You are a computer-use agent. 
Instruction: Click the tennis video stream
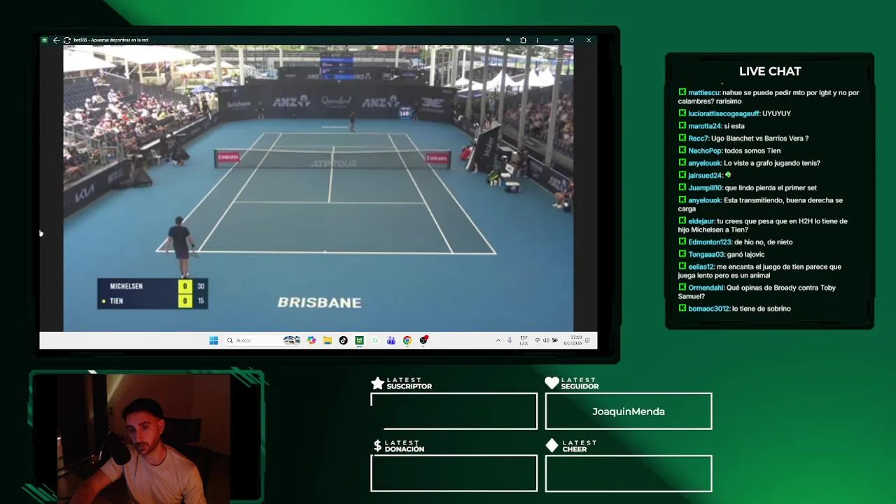[318, 188]
